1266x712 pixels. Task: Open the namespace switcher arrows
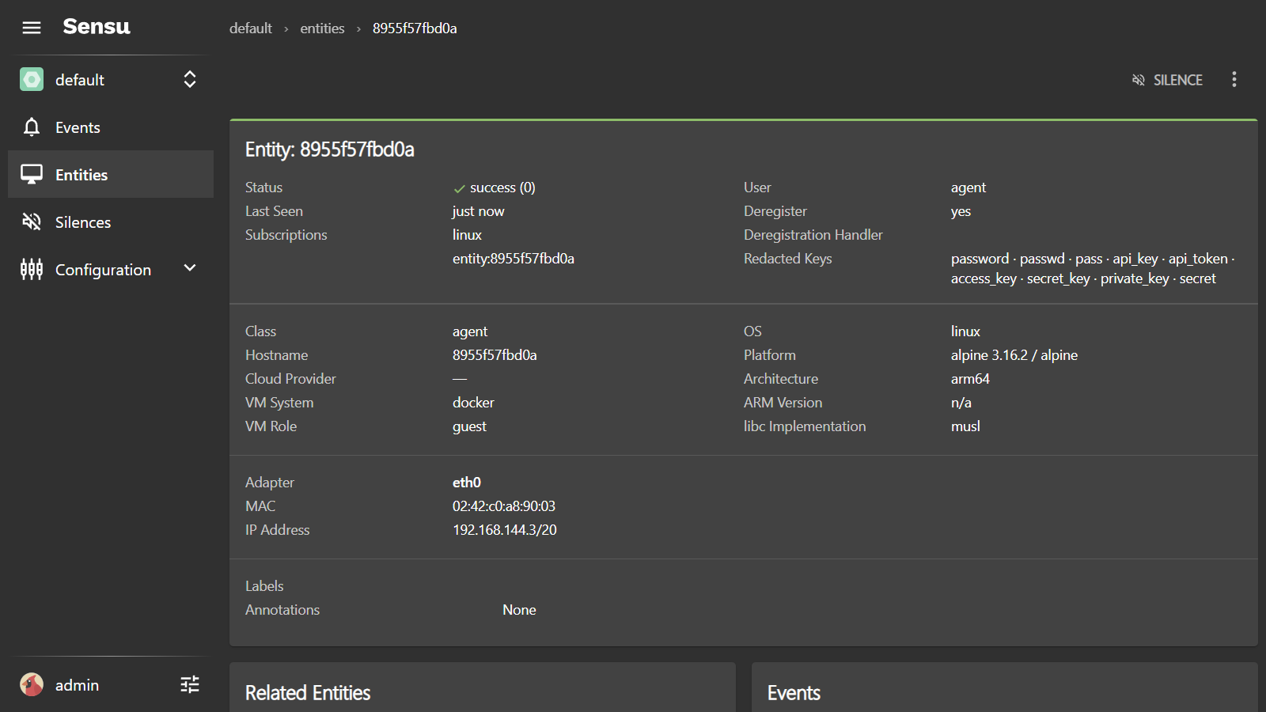click(x=190, y=79)
